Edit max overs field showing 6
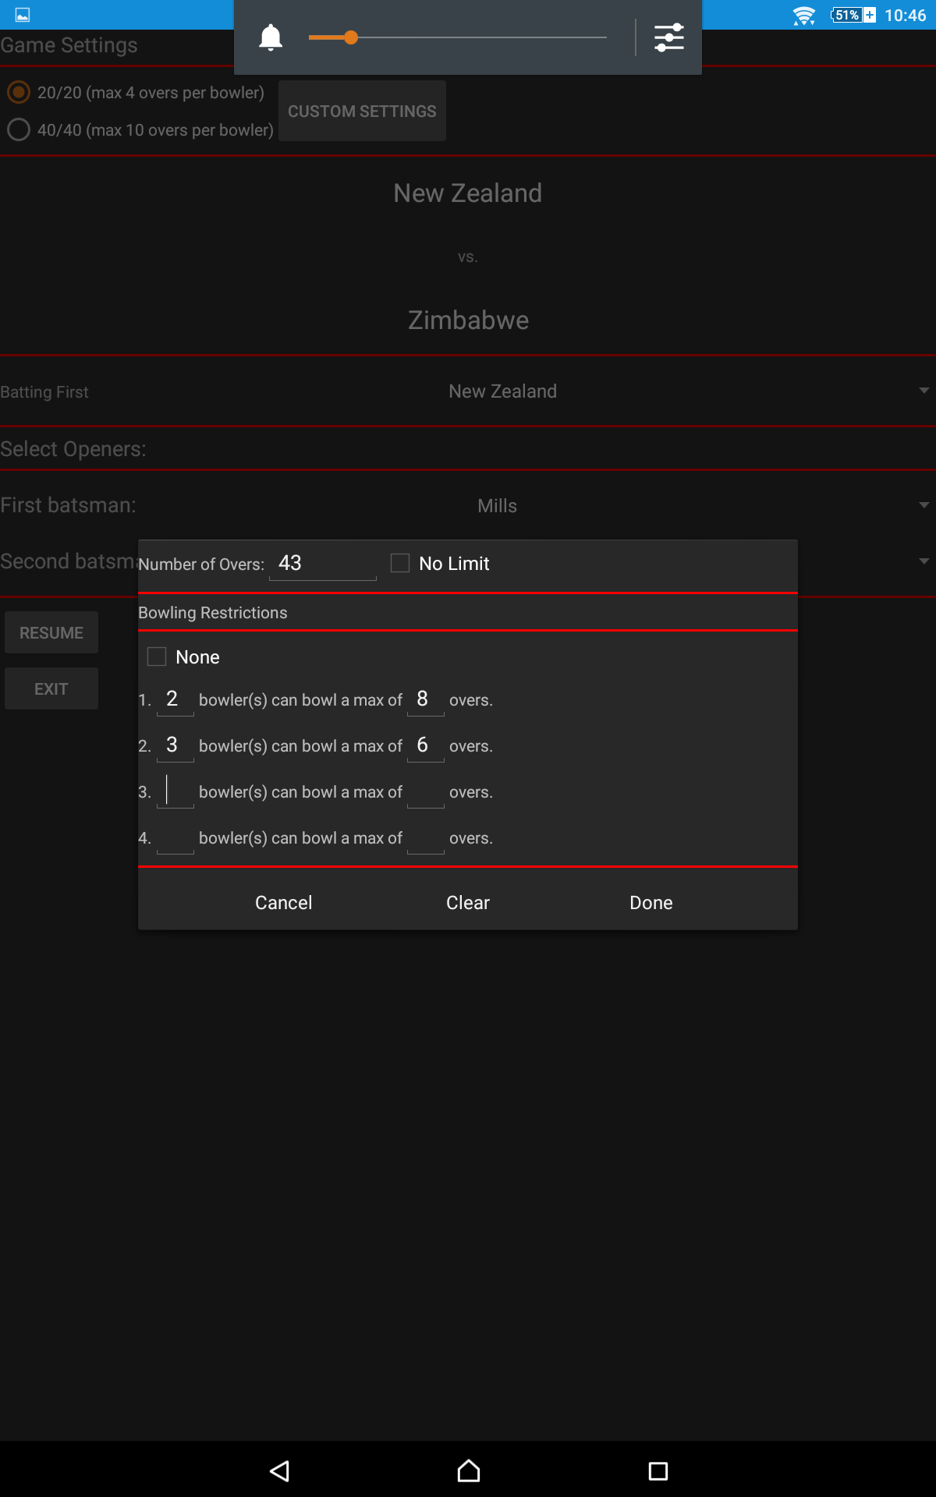Image resolution: width=936 pixels, height=1497 pixels. [x=426, y=745]
